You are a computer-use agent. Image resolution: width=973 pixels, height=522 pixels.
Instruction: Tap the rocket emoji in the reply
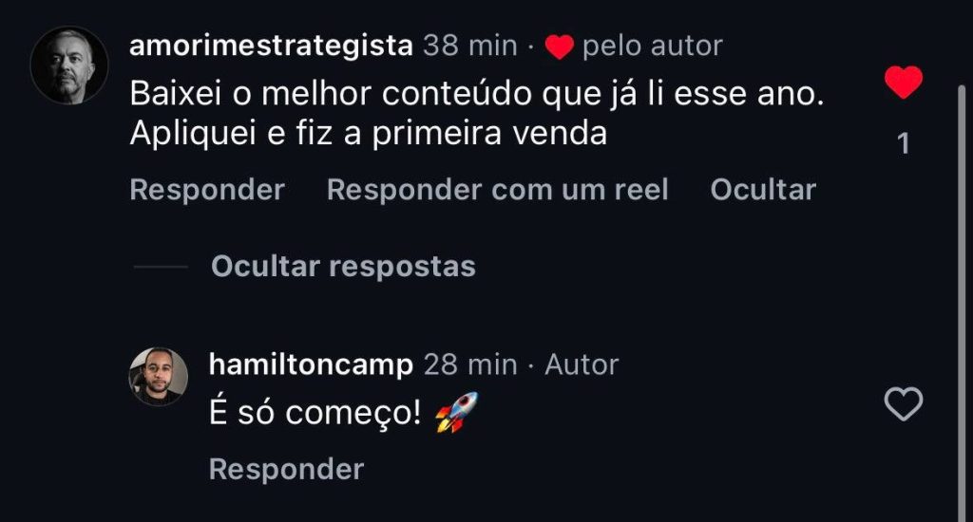tap(457, 412)
